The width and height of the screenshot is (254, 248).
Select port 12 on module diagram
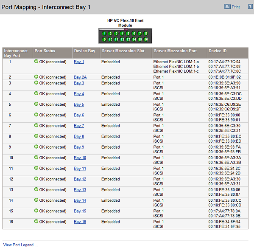[122, 39]
